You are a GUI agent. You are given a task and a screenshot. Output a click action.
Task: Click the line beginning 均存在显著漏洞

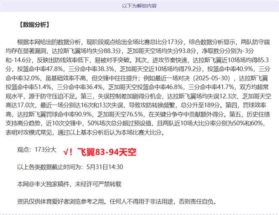point(130,51)
